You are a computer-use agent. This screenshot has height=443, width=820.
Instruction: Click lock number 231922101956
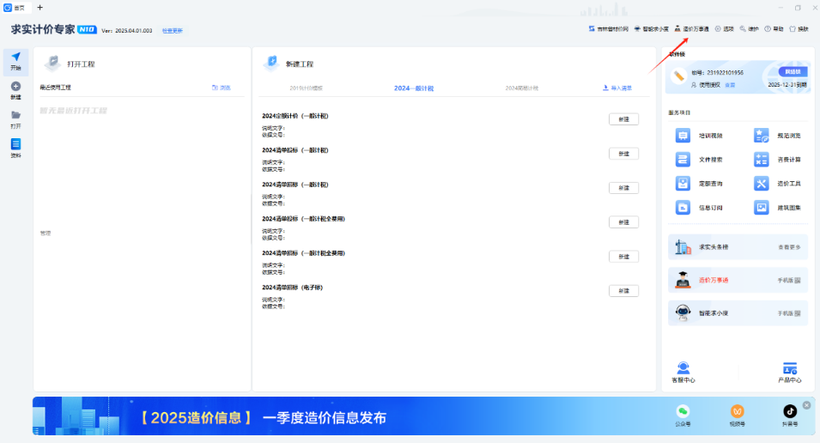[x=725, y=73]
